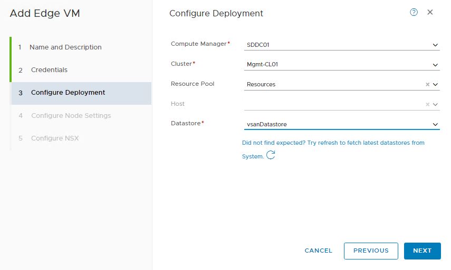Click the PREVIOUS button

point(371,251)
